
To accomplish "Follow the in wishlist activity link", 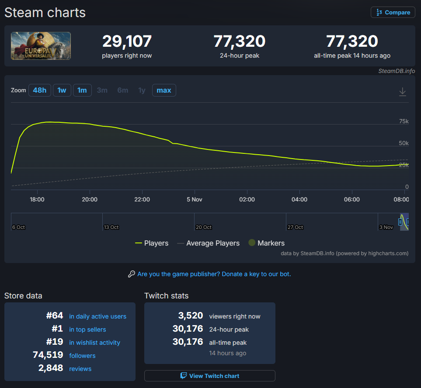I will pos(94,343).
